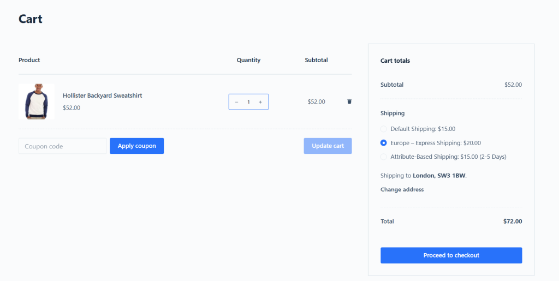
Task: Click the Update cart button
Action: pos(328,146)
